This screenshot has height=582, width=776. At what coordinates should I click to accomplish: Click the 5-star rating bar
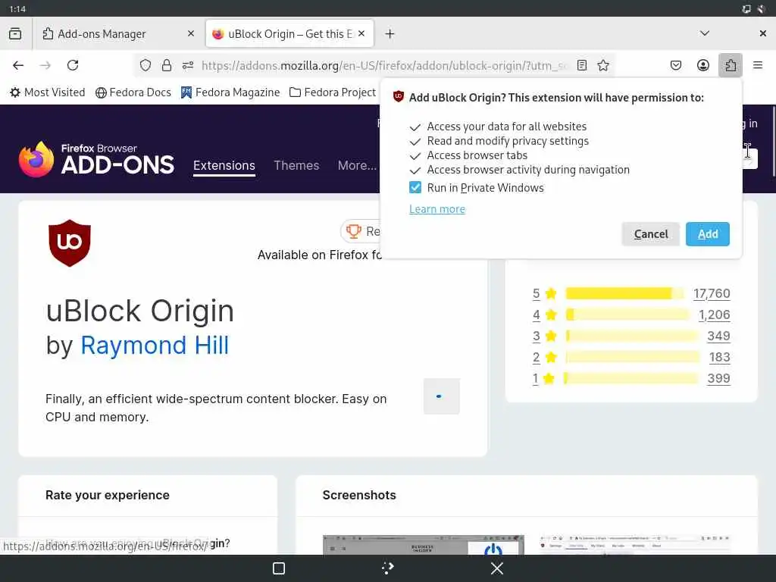click(624, 293)
